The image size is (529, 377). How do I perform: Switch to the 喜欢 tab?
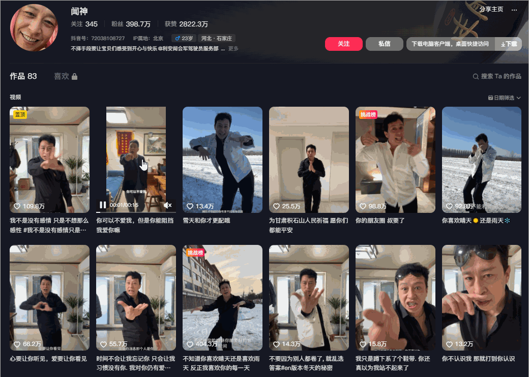point(61,76)
